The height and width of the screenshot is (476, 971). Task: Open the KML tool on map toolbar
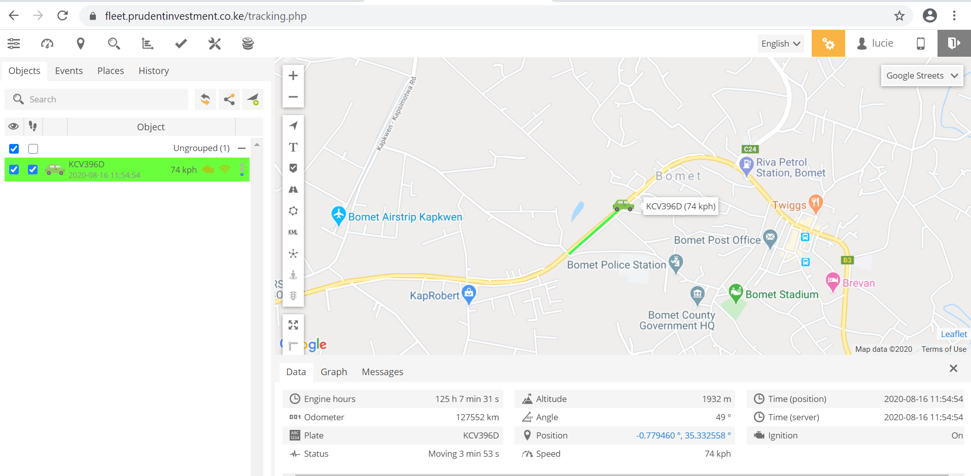[x=293, y=232]
